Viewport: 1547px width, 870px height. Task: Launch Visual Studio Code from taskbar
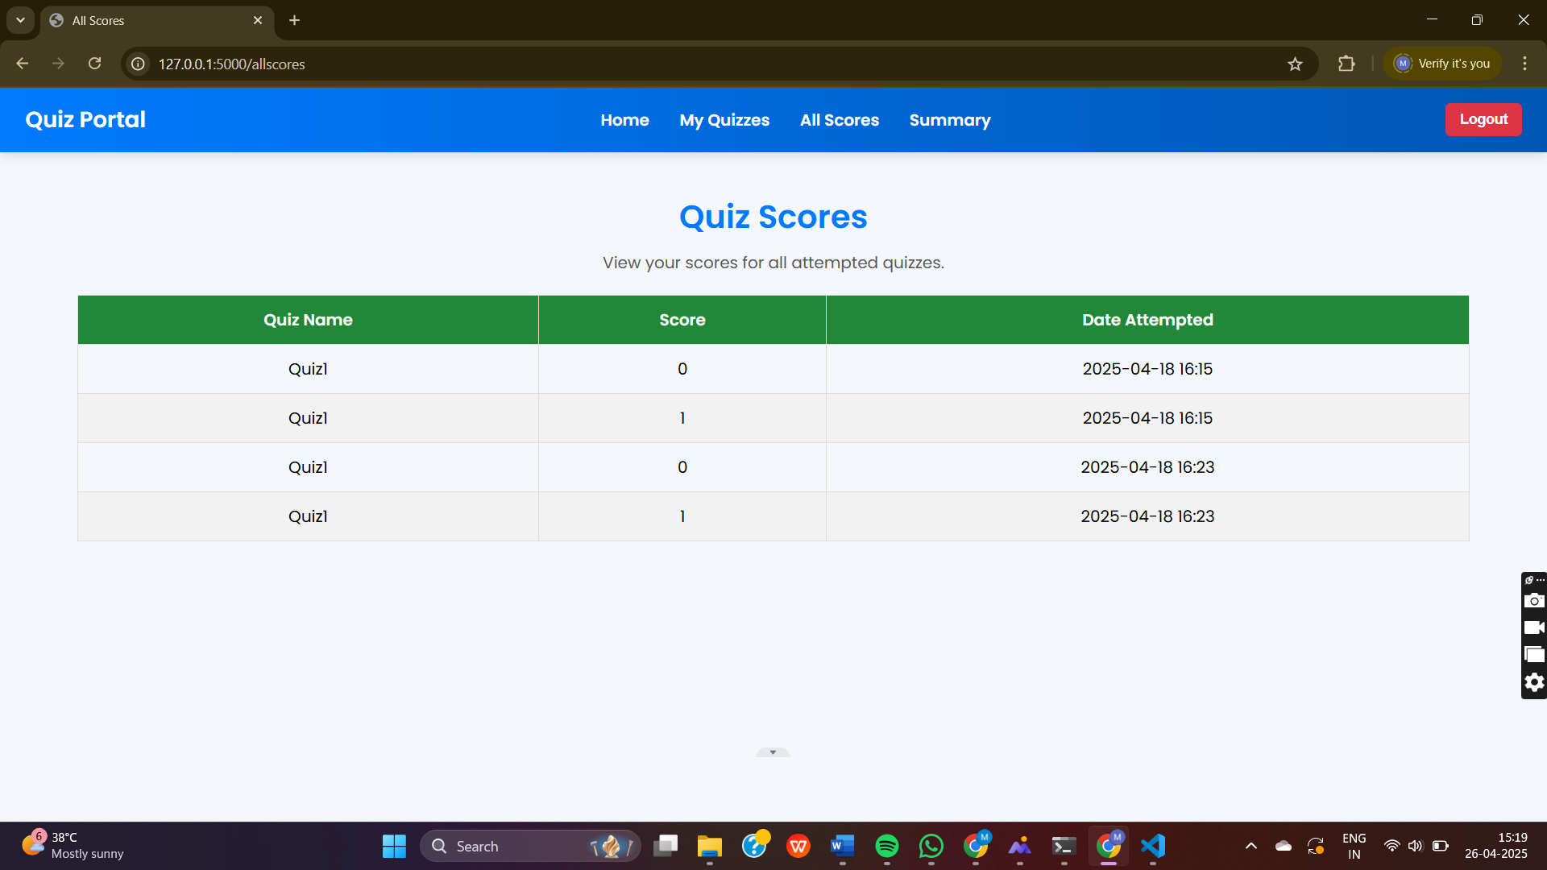tap(1153, 846)
